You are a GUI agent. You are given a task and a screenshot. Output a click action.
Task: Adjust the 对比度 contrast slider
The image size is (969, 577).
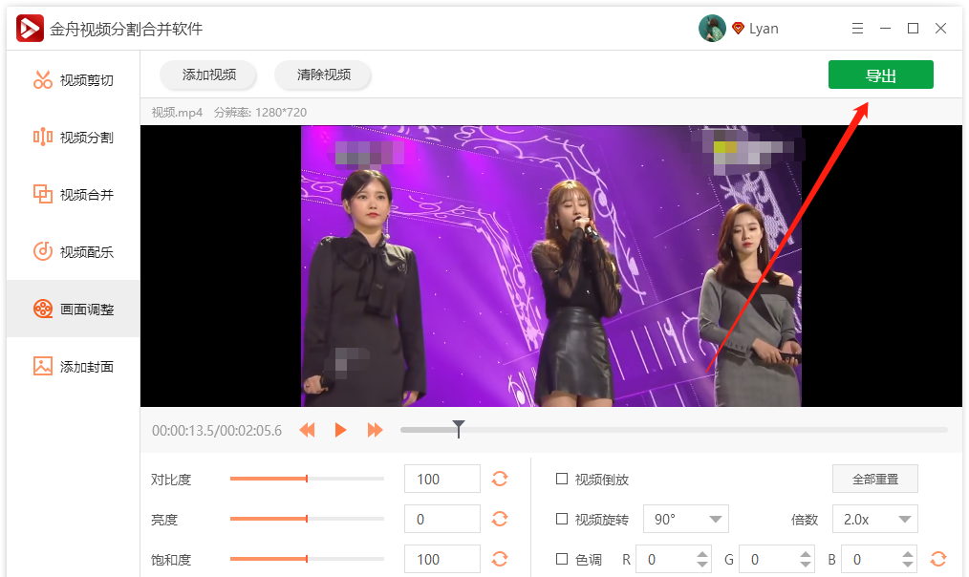click(x=307, y=479)
